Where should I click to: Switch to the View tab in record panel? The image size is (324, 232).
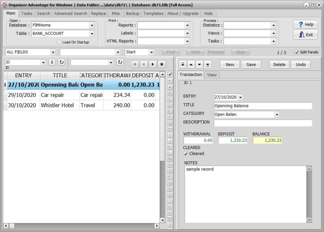click(212, 75)
